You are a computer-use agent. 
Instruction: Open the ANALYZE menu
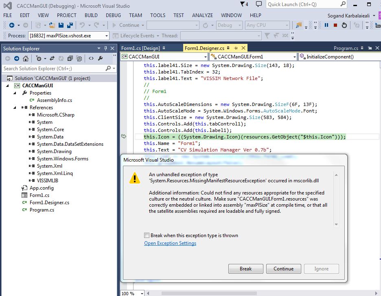click(x=202, y=15)
